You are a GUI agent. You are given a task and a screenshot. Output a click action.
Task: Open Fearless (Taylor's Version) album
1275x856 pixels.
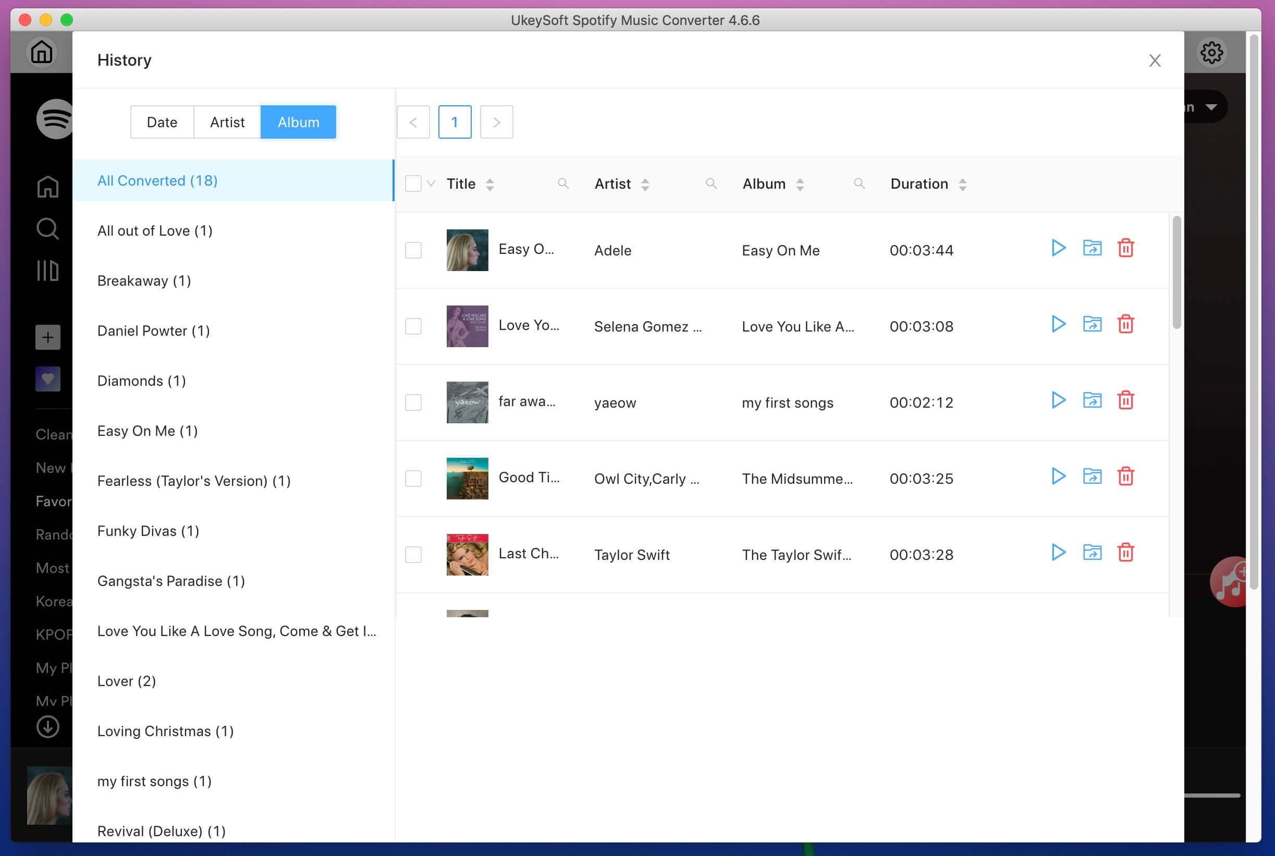point(233,481)
